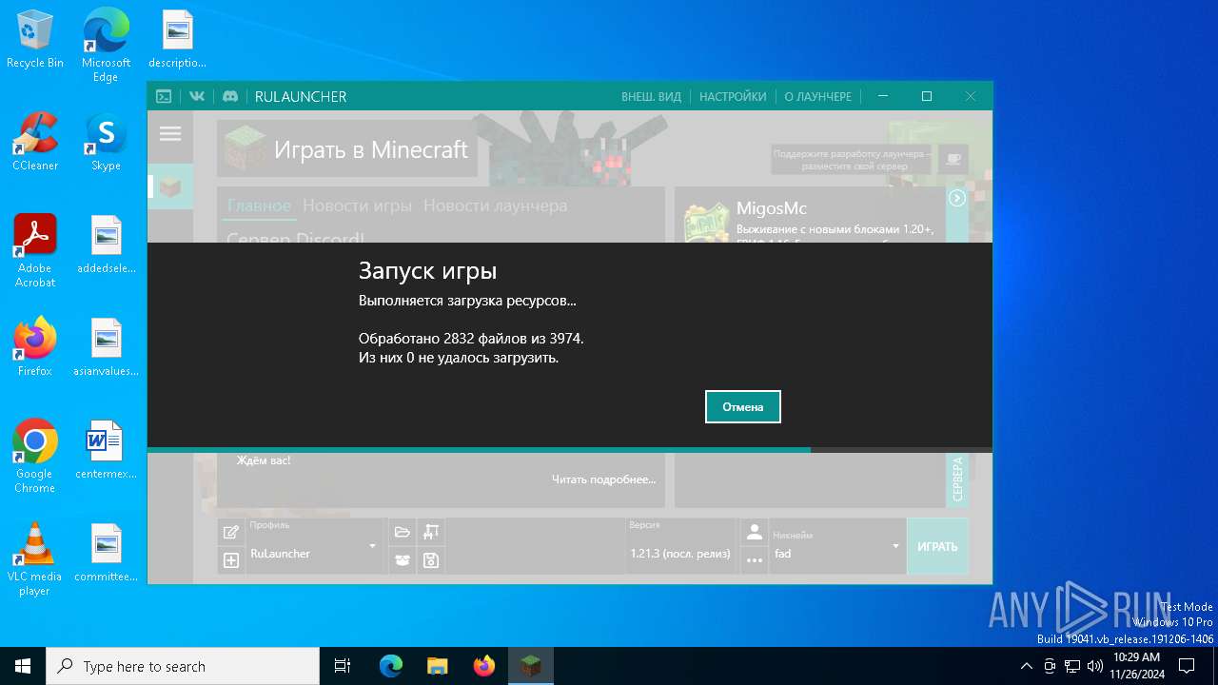Click the three dots icon near nickname
Image resolution: width=1218 pixels, height=685 pixels.
point(754,560)
